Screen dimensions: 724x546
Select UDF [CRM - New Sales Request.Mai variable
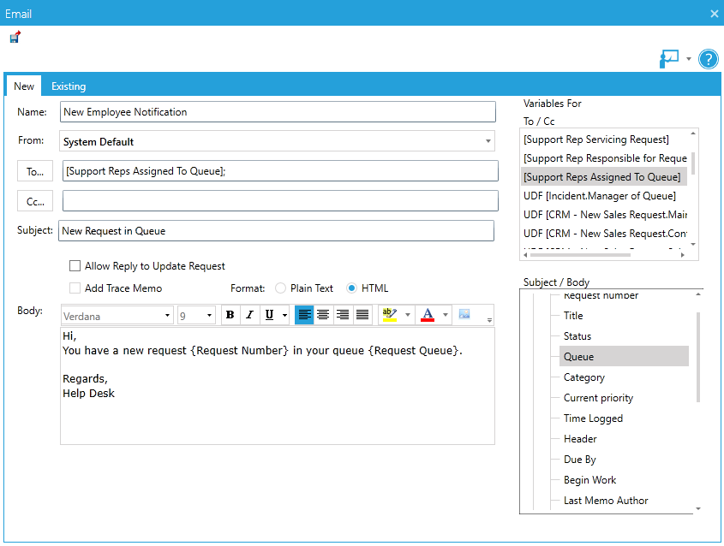coord(604,215)
